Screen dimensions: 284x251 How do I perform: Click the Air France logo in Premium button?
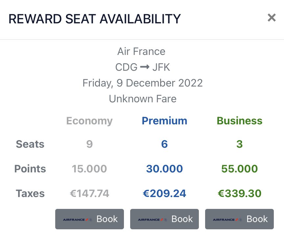coord(153,220)
